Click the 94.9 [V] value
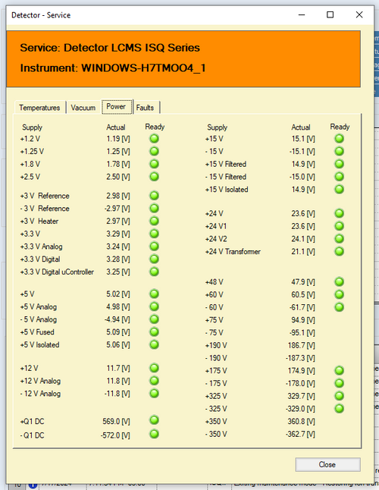 click(303, 320)
